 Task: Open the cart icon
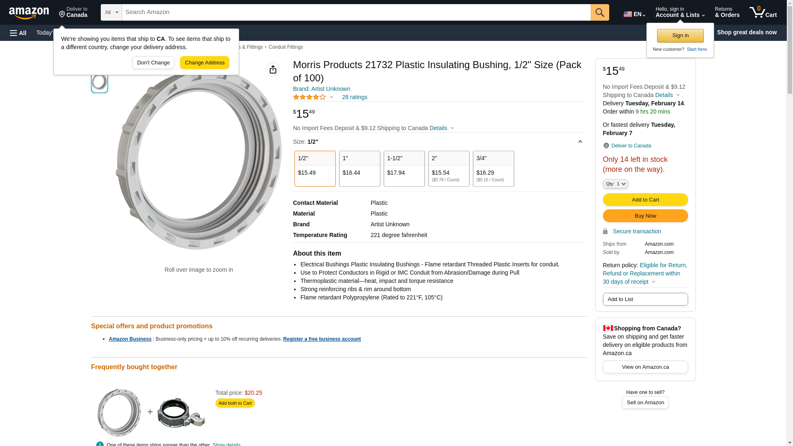[763, 12]
